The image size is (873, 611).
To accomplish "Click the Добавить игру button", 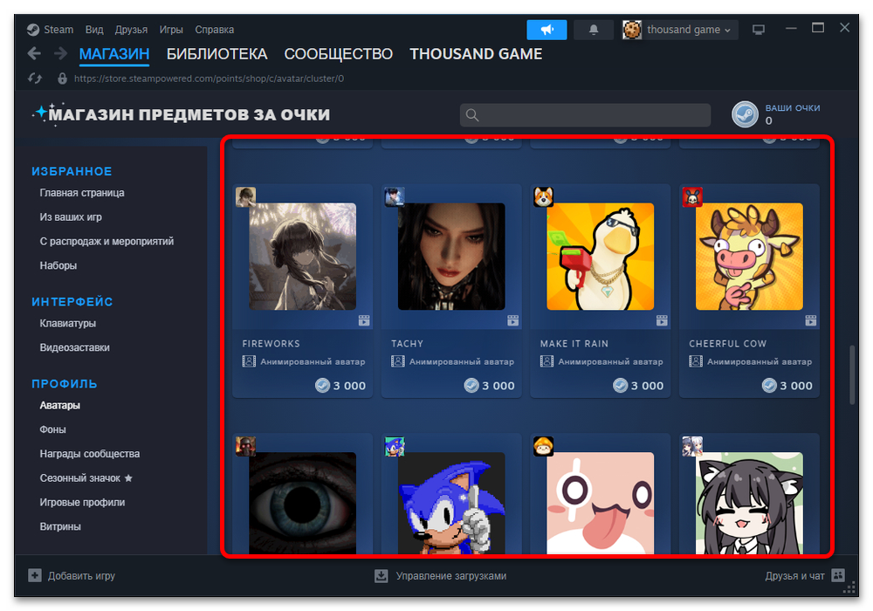I will tap(72, 575).
